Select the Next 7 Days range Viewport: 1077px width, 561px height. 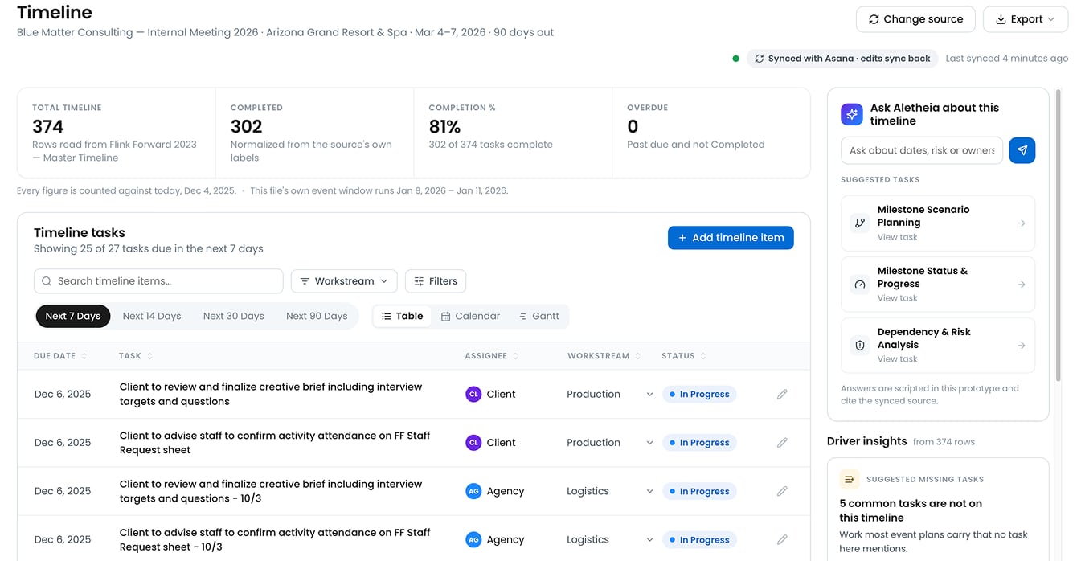(x=73, y=316)
